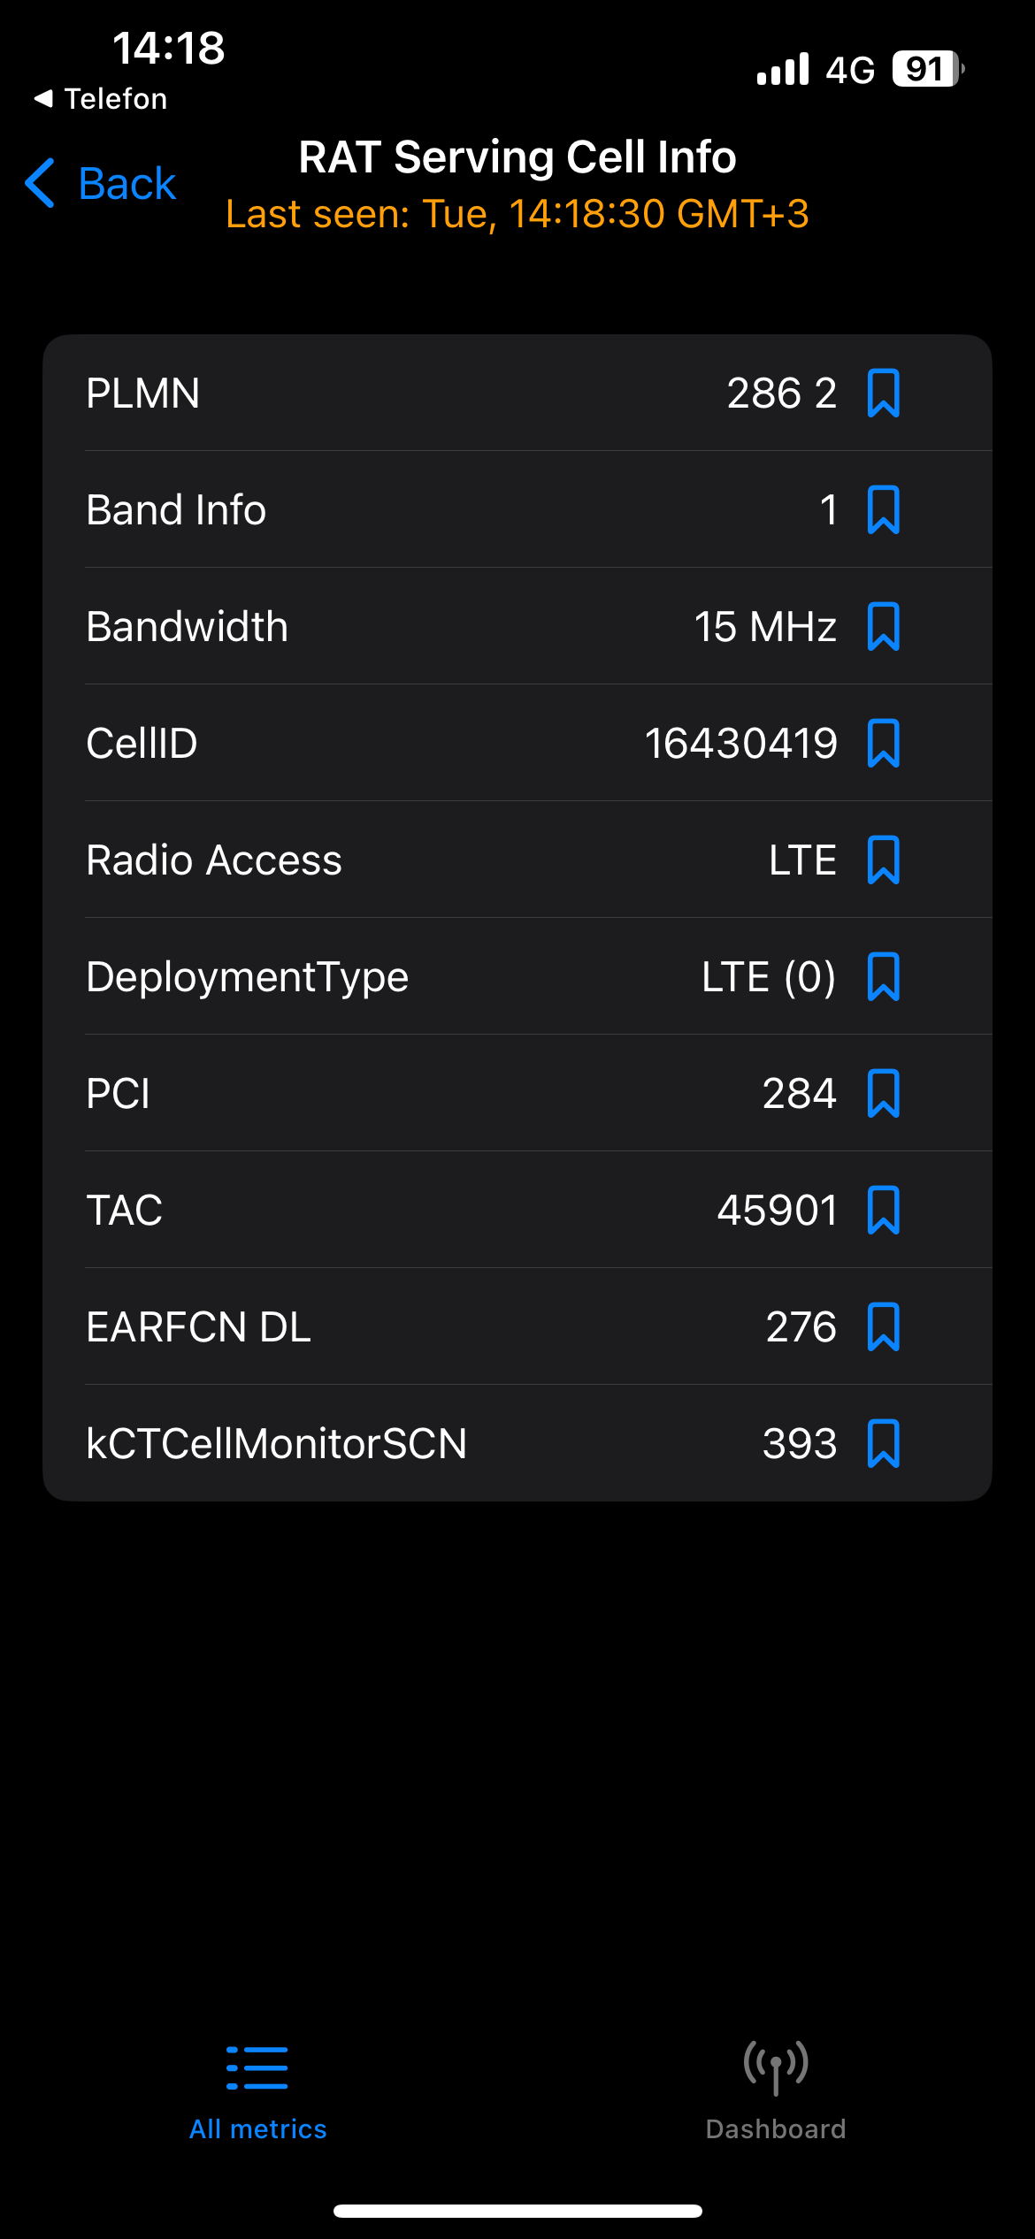Viewport: 1035px width, 2239px height.
Task: Bookmark the kCTCellMonitorSCN row
Action: (884, 1443)
